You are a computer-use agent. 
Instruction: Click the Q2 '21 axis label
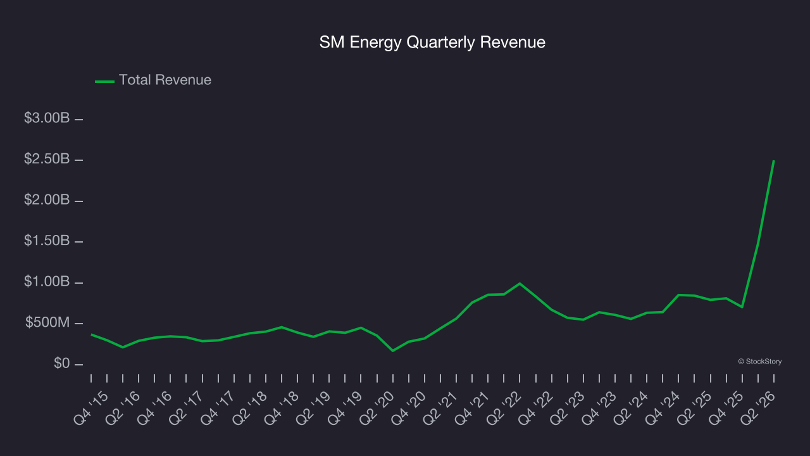pyautogui.click(x=441, y=408)
